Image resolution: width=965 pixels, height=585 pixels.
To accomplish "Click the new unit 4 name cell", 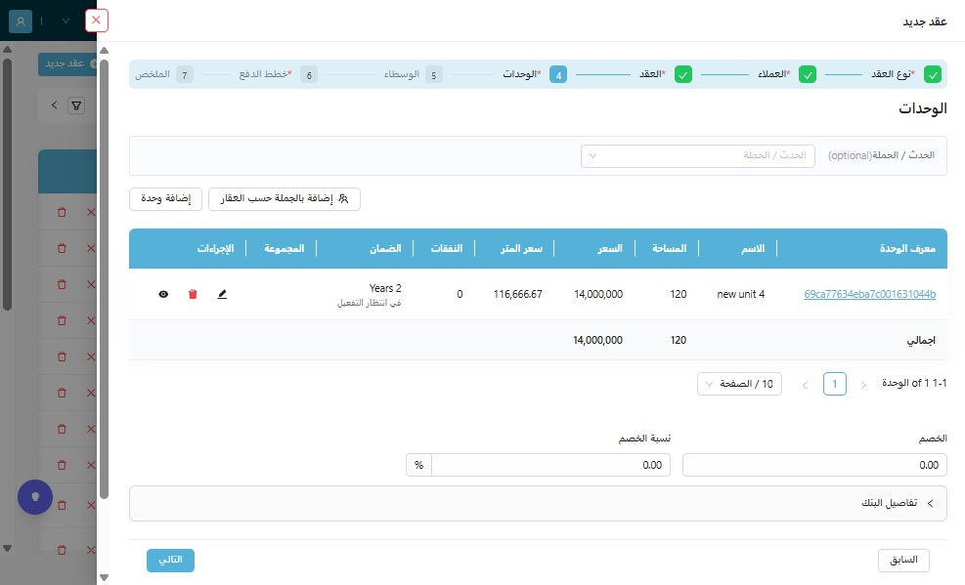I will coord(740,294).
